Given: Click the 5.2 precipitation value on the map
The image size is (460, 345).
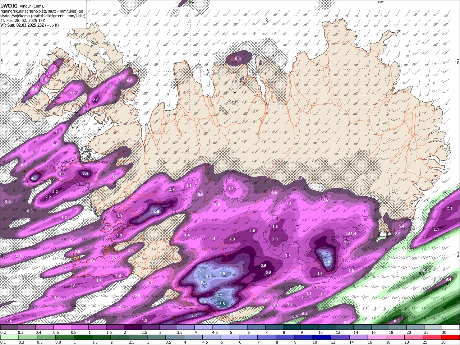Looking at the screenshot, I should pyautogui.click(x=209, y=277).
